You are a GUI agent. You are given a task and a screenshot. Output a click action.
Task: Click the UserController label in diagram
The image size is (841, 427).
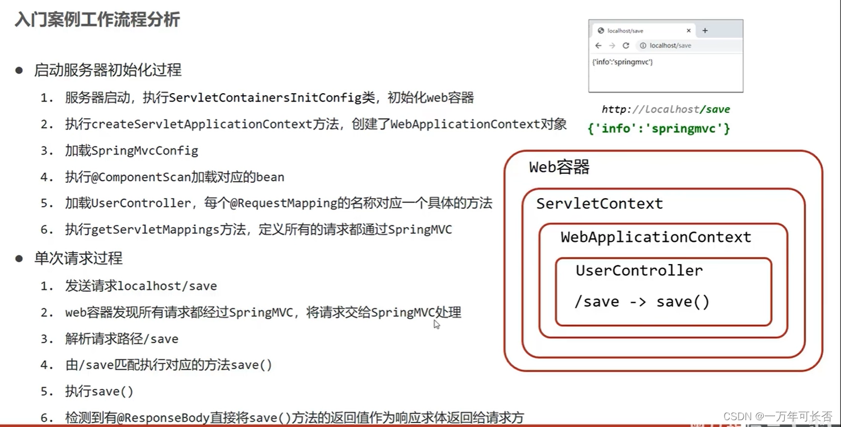[x=639, y=270]
